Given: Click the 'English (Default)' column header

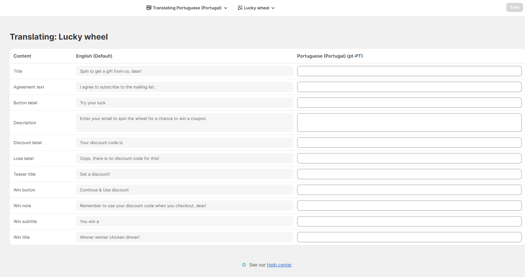Looking at the screenshot, I should [94, 56].
